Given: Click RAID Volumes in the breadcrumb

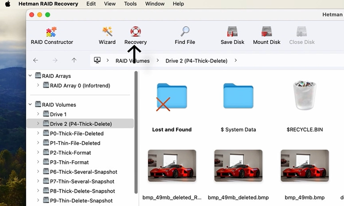Looking at the screenshot, I should tap(133, 61).
